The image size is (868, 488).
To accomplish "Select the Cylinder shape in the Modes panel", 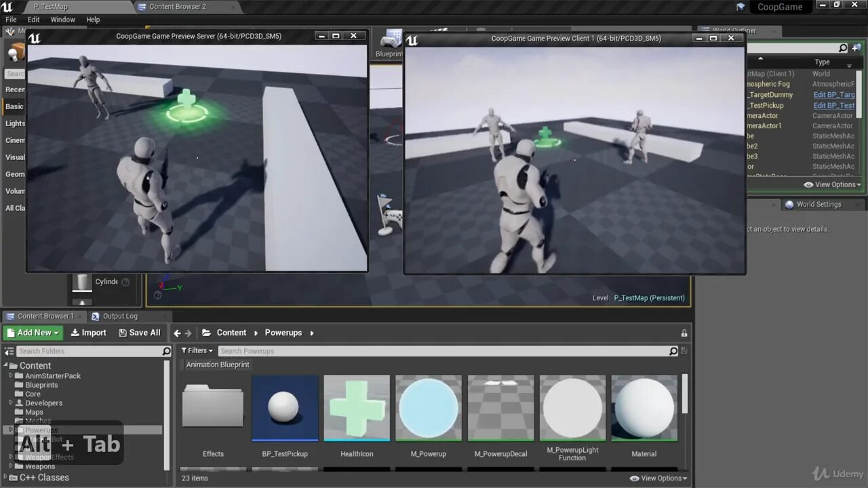I will (x=96, y=282).
